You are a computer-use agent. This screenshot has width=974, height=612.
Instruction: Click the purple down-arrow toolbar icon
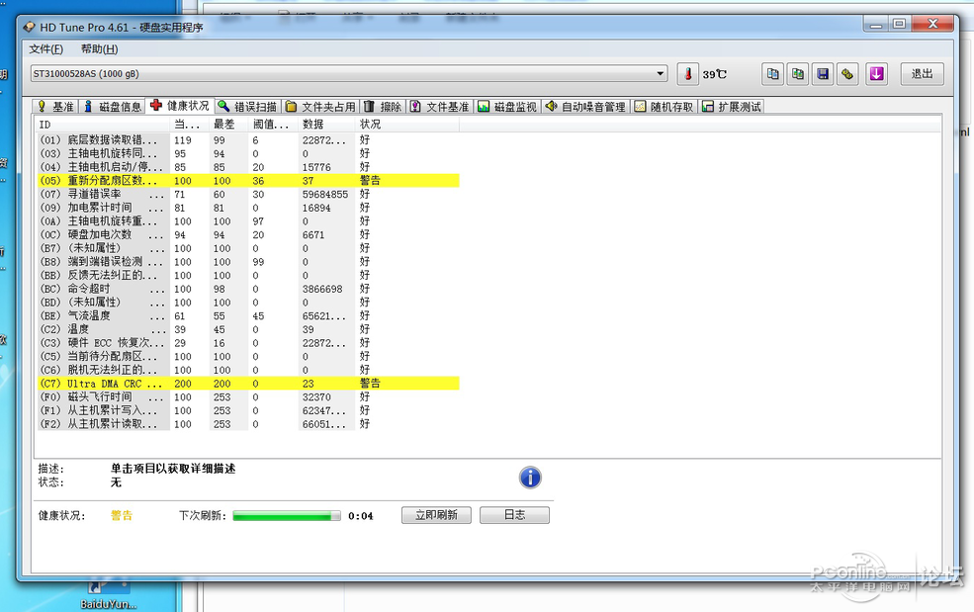876,74
